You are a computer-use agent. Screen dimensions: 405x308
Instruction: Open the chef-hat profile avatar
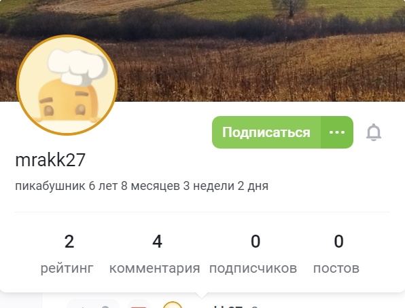(67, 85)
